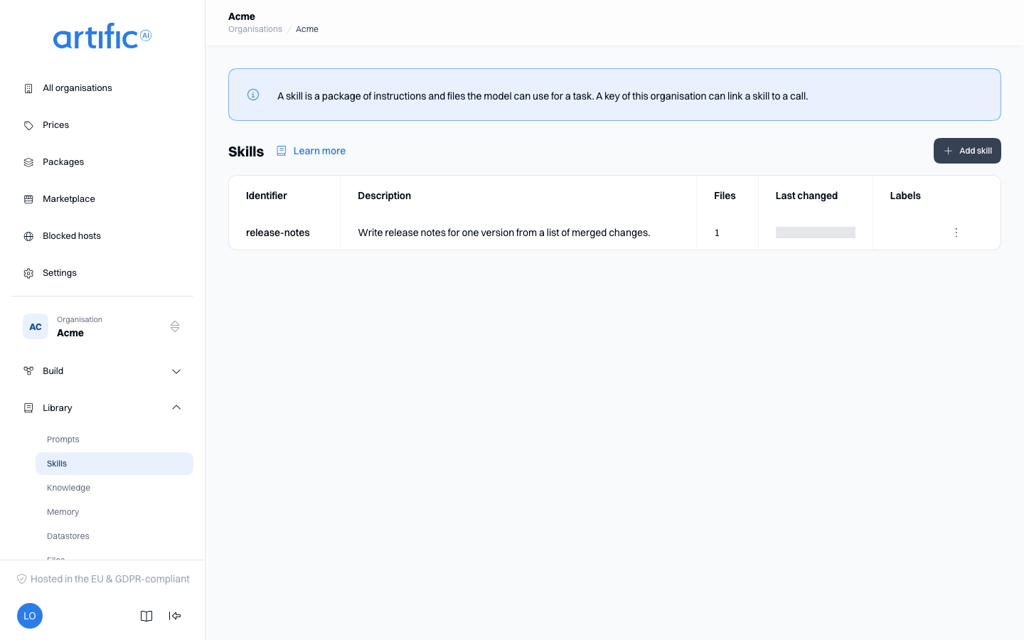
Task: Click the Identifier column header
Action: [x=267, y=196]
